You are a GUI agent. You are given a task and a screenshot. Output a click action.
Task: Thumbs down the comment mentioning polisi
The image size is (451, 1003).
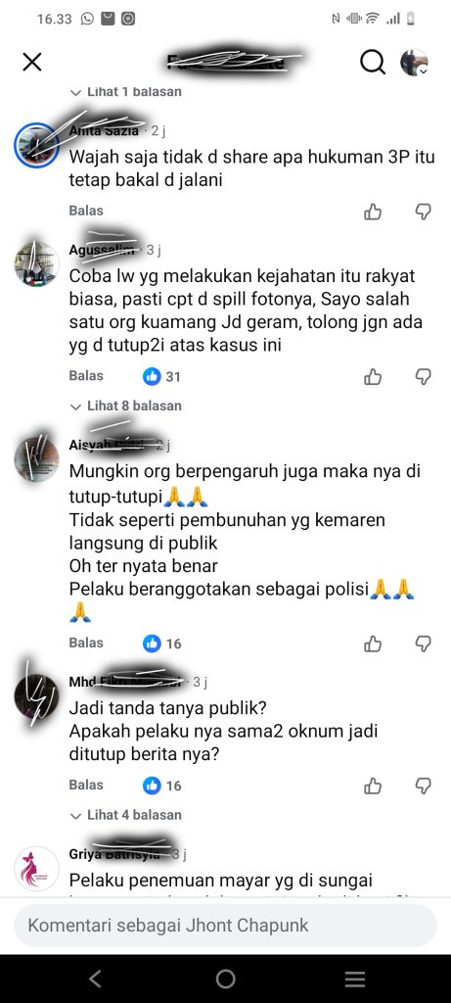[x=423, y=644]
